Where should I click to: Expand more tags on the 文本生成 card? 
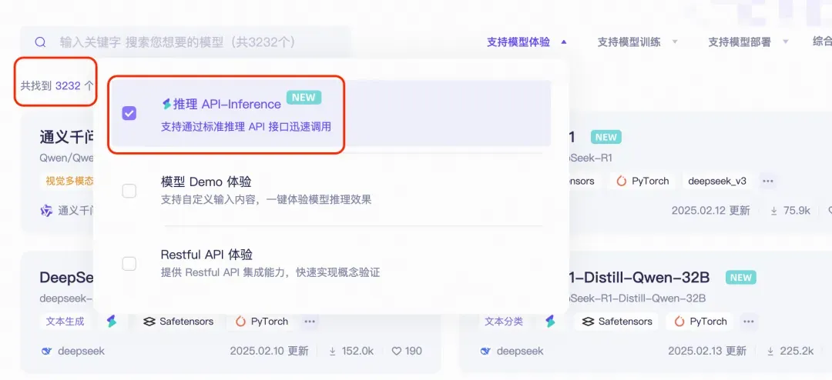click(310, 322)
